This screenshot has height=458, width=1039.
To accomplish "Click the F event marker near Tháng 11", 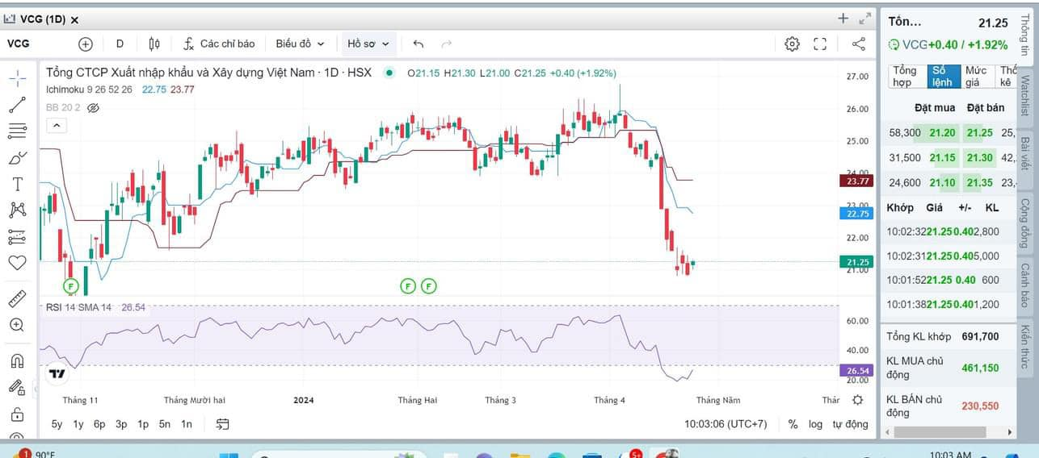I will (x=70, y=285).
